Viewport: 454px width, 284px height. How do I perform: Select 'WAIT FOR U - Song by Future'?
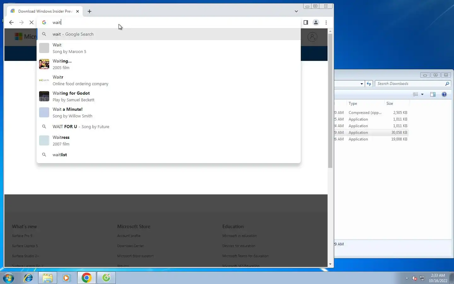[x=169, y=127]
